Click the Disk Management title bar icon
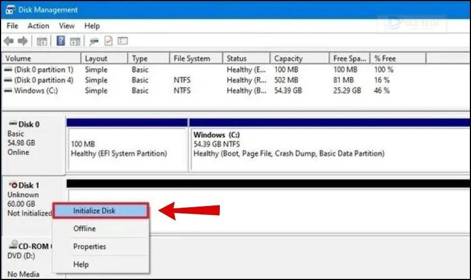The width and height of the screenshot is (471, 280). [10, 10]
